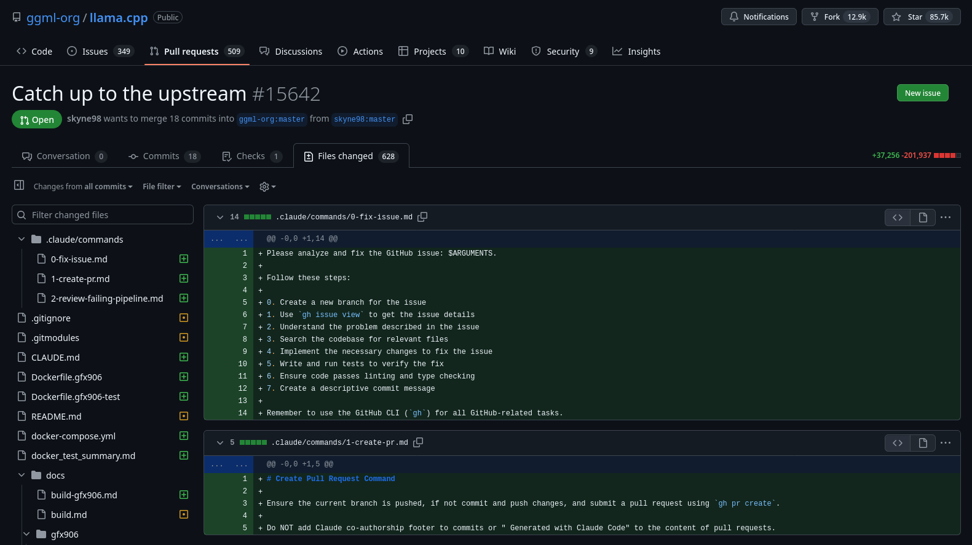
Task: Switch to the Commits tab
Action: point(165,157)
